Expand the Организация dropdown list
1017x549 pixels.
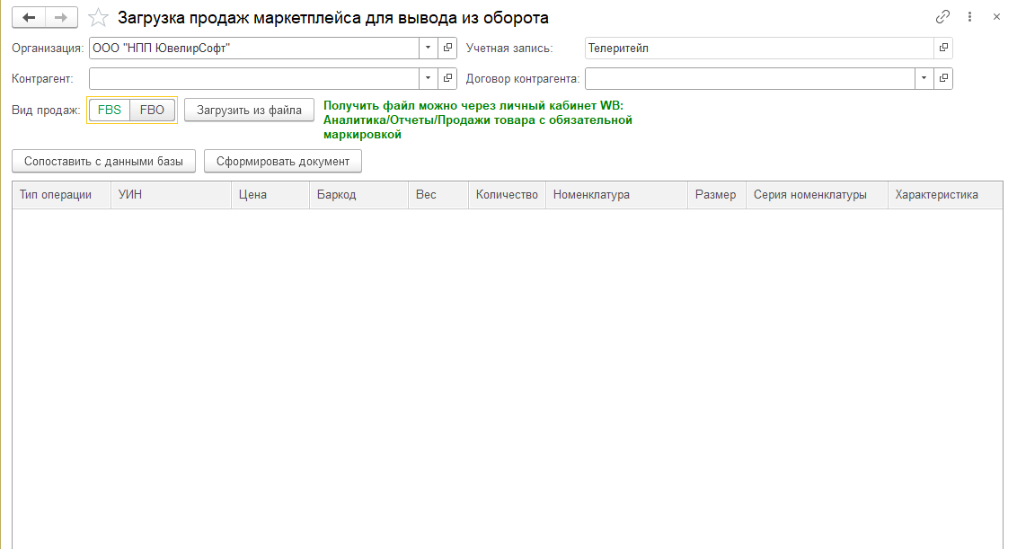(x=428, y=48)
